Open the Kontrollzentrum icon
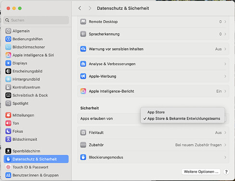235x181 pixels. point(8,87)
